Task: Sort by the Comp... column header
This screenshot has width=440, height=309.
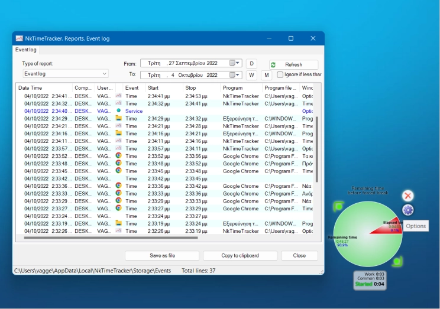Action: click(83, 88)
